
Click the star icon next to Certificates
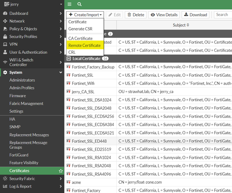coord(61,171)
